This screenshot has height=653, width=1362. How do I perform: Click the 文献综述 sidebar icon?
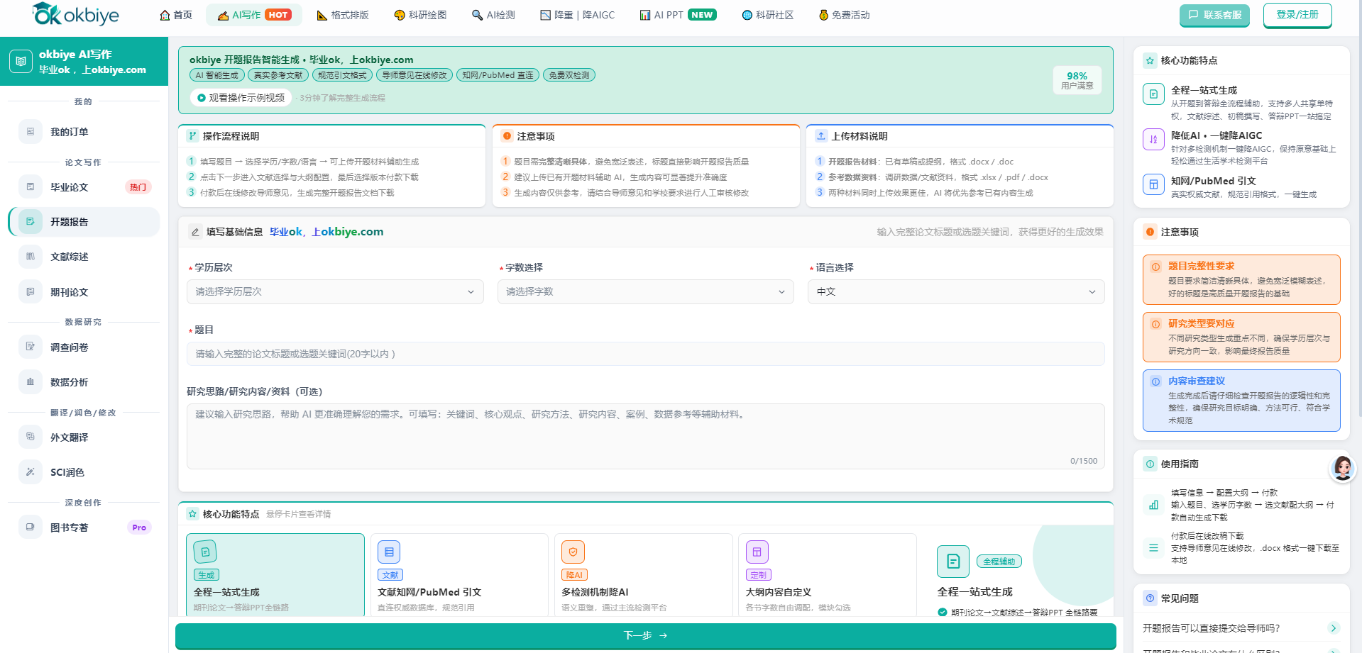[31, 256]
